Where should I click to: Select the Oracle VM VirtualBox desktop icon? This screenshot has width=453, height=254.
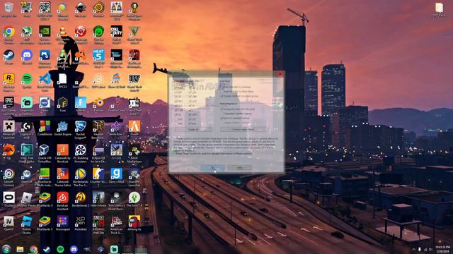coord(45,153)
